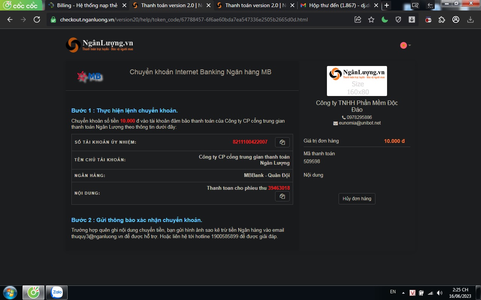
Task: Copy the transfer content 39463018
Action: point(282,196)
